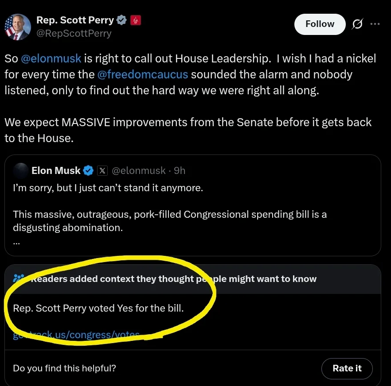Click the blue verified badge beside Rep. Scott Perry
Screen dimensions: 391x386
click(121, 20)
